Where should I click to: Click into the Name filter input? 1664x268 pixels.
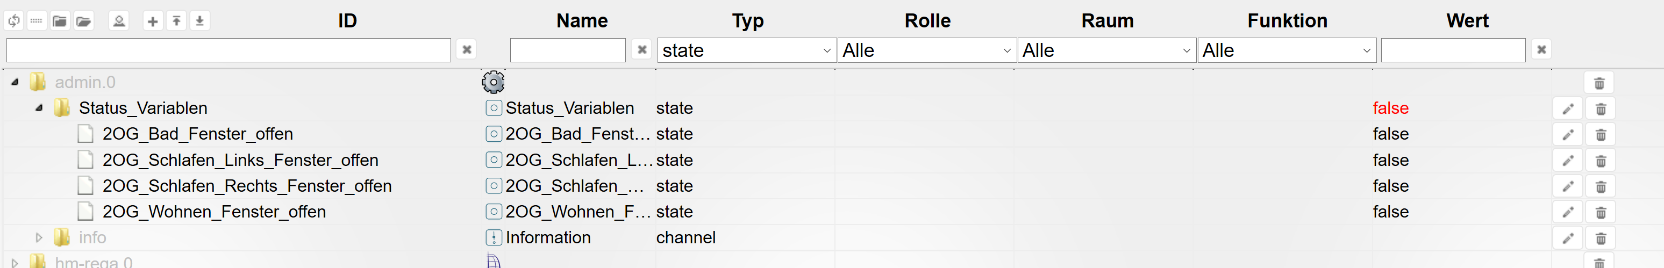(x=568, y=50)
